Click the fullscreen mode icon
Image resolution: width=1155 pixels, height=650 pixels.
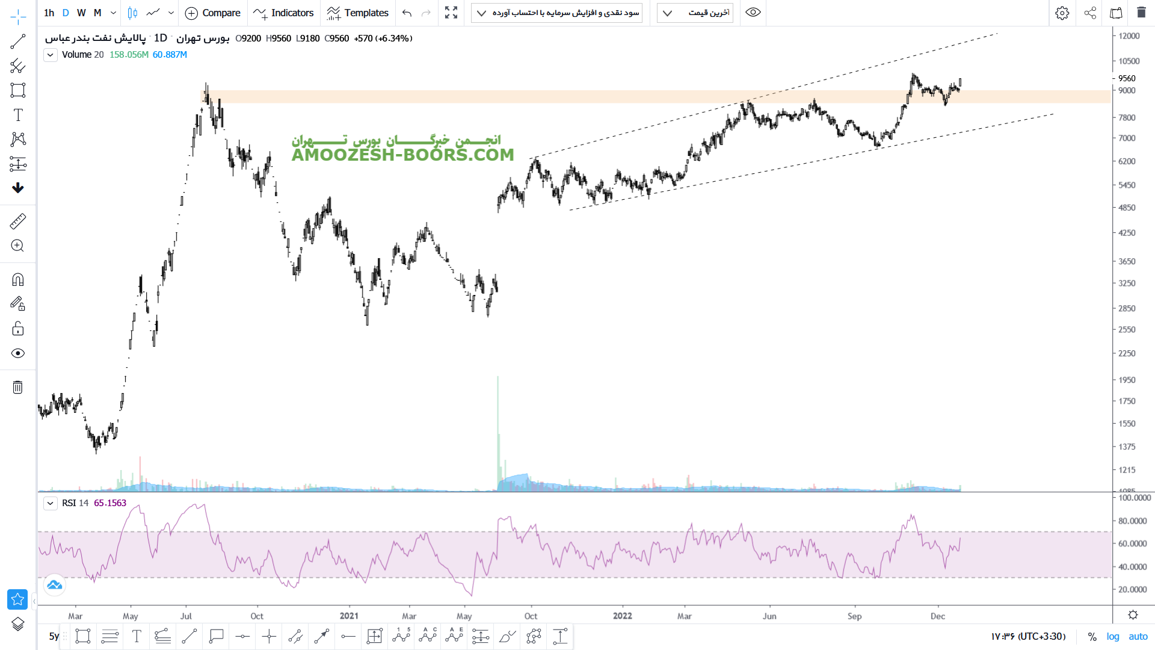pyautogui.click(x=451, y=13)
